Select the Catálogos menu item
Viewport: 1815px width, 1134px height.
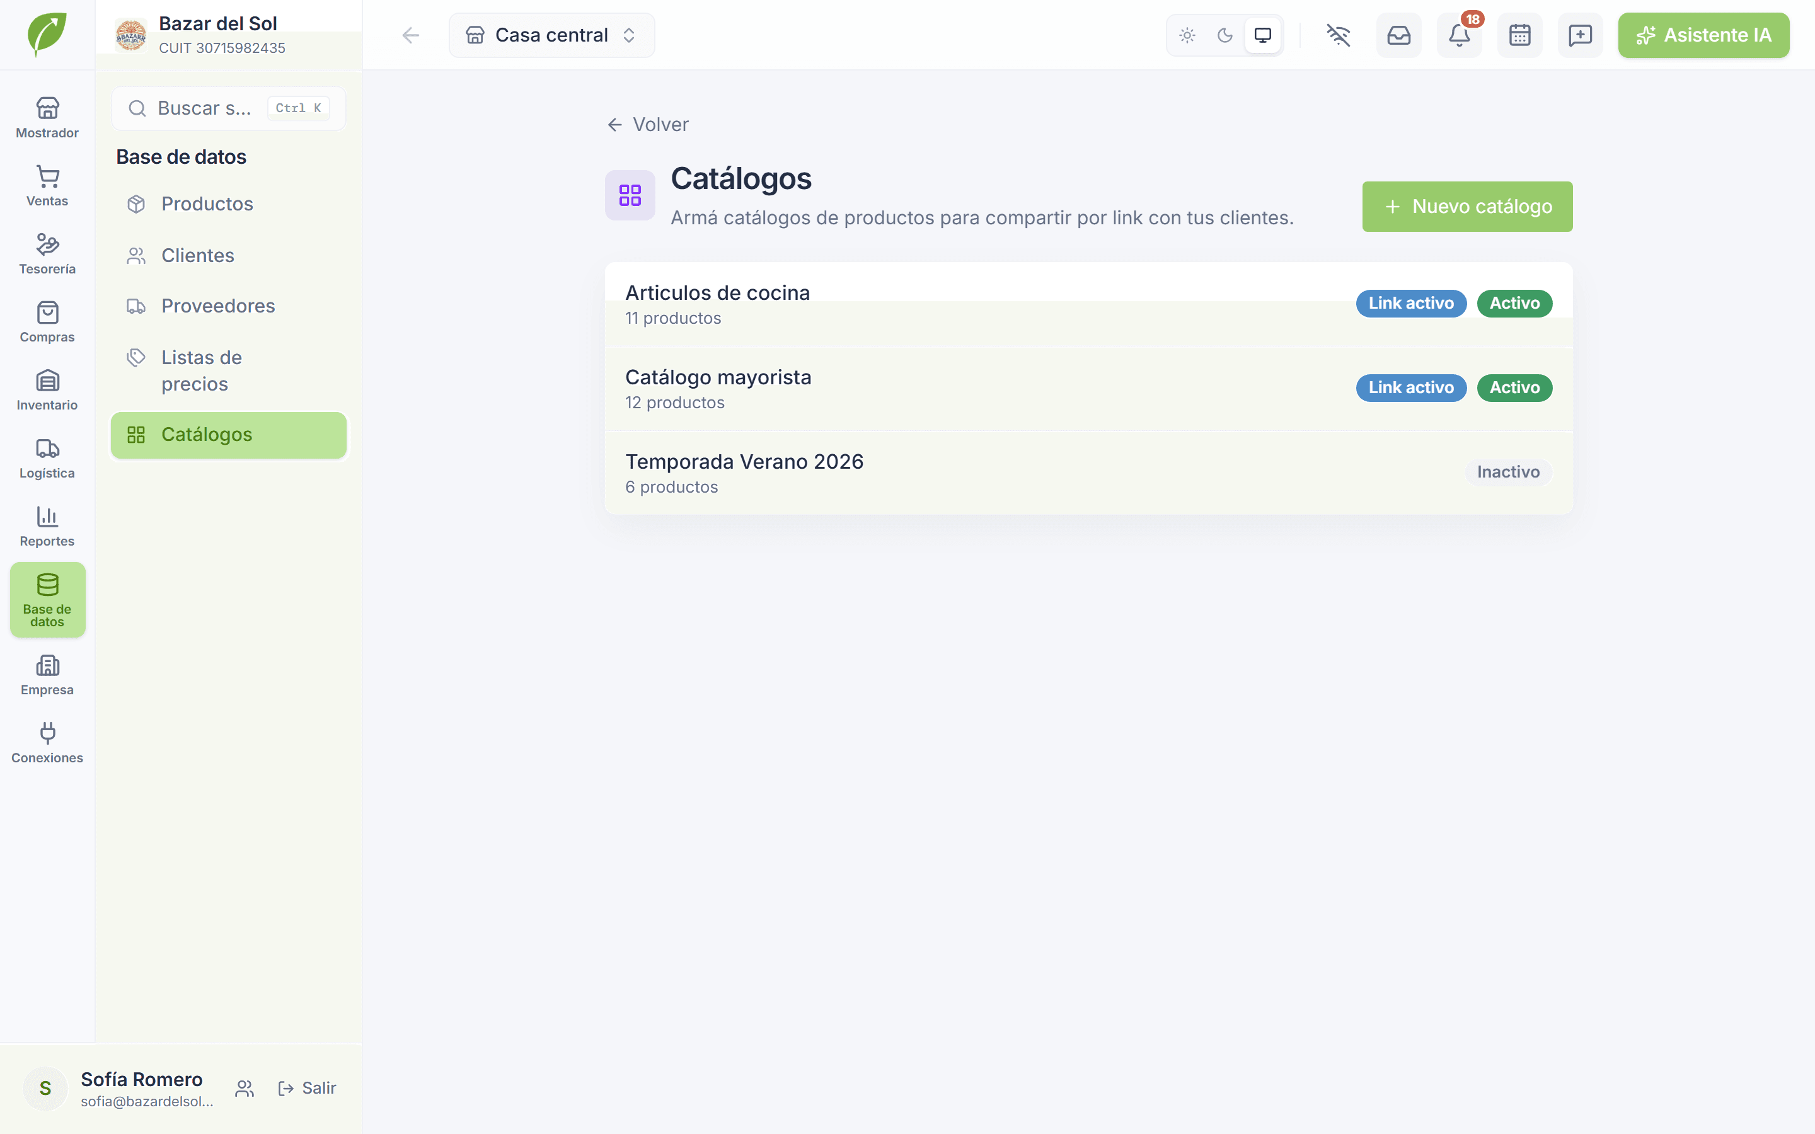coord(229,435)
